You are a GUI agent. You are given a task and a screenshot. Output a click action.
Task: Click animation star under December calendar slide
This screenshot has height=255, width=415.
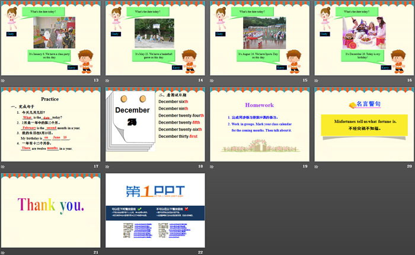(108, 167)
